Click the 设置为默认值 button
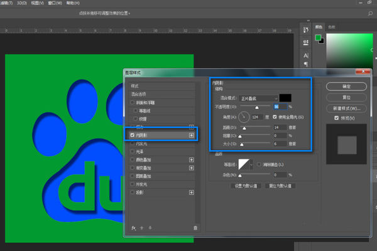The image size is (377, 251). tap(246, 186)
